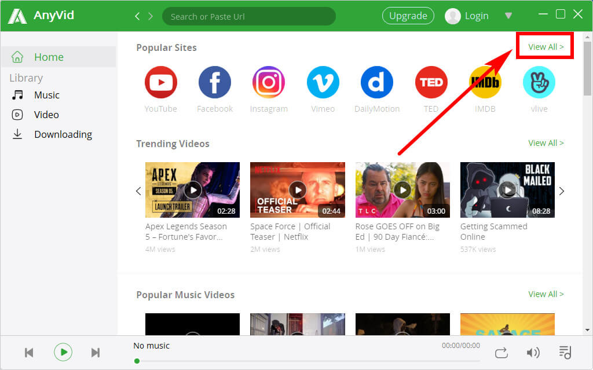
Task: Go back with the navigation arrow
Action: pyautogui.click(x=137, y=16)
